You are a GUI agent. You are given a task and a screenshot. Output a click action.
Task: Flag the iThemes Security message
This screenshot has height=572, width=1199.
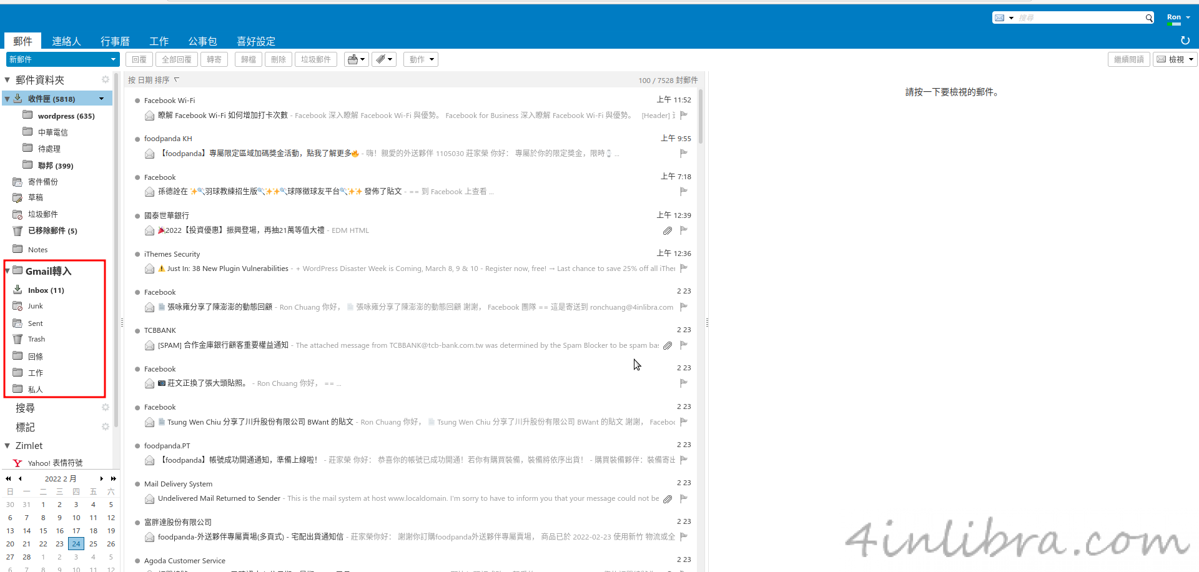click(684, 268)
